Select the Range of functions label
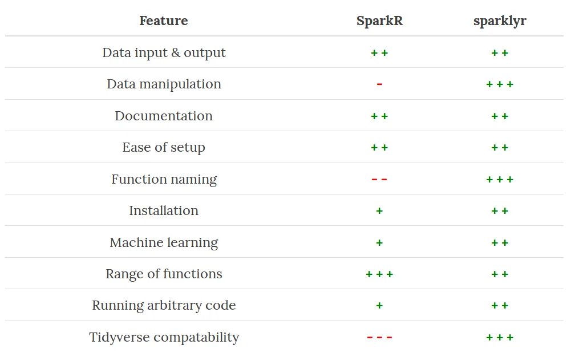The width and height of the screenshot is (571, 357). pos(164,274)
